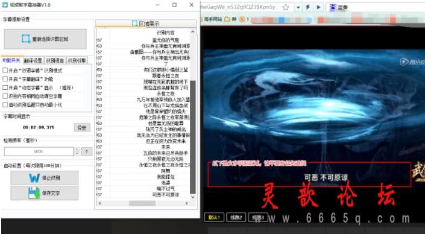Image resolution: width=425 pixels, height=234 pixels.
Task: Click the bookmark star icon in browser address bar
Action: (x=285, y=7)
